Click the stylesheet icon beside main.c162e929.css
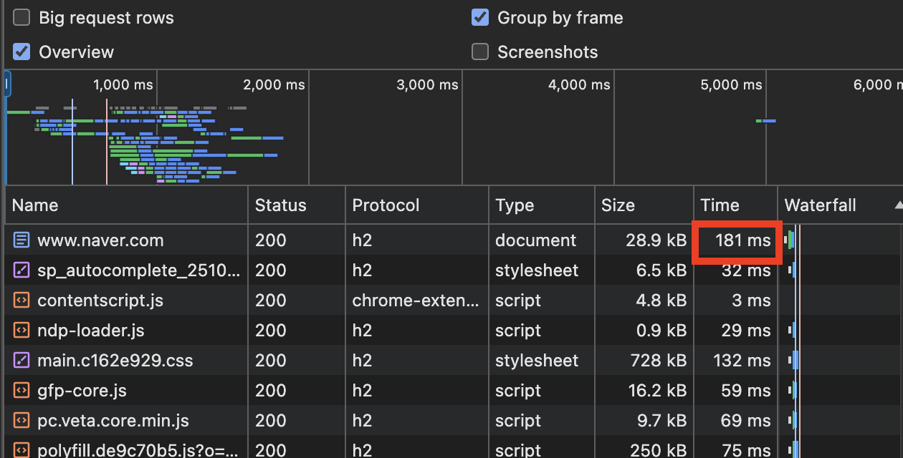This screenshot has width=903, height=458. tap(21, 361)
